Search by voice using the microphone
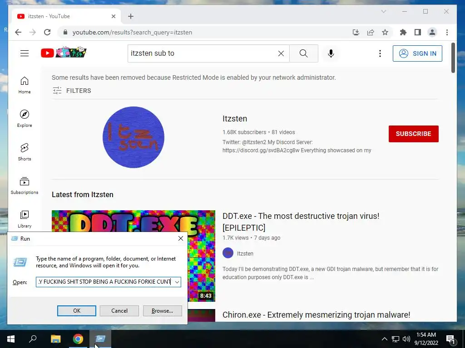The width and height of the screenshot is (465, 348). 331,53
